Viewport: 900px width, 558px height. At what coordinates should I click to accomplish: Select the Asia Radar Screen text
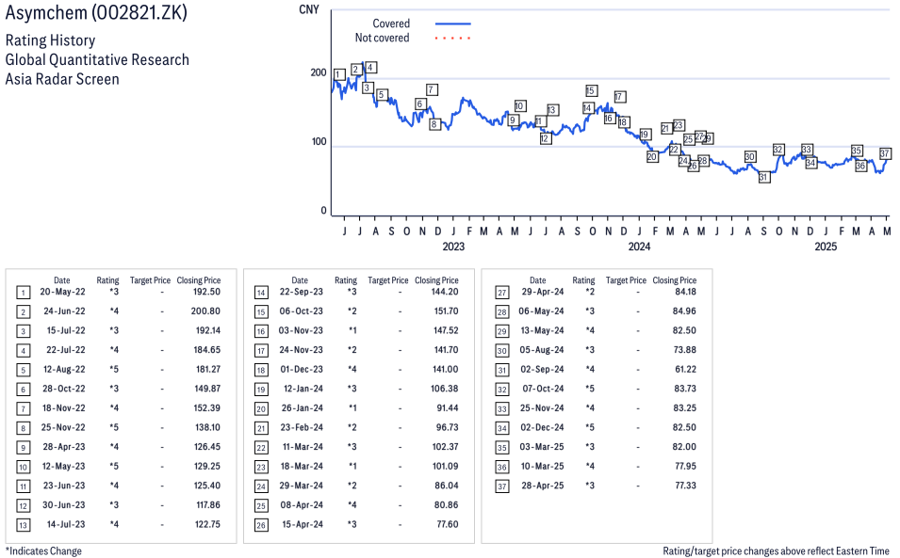point(62,79)
